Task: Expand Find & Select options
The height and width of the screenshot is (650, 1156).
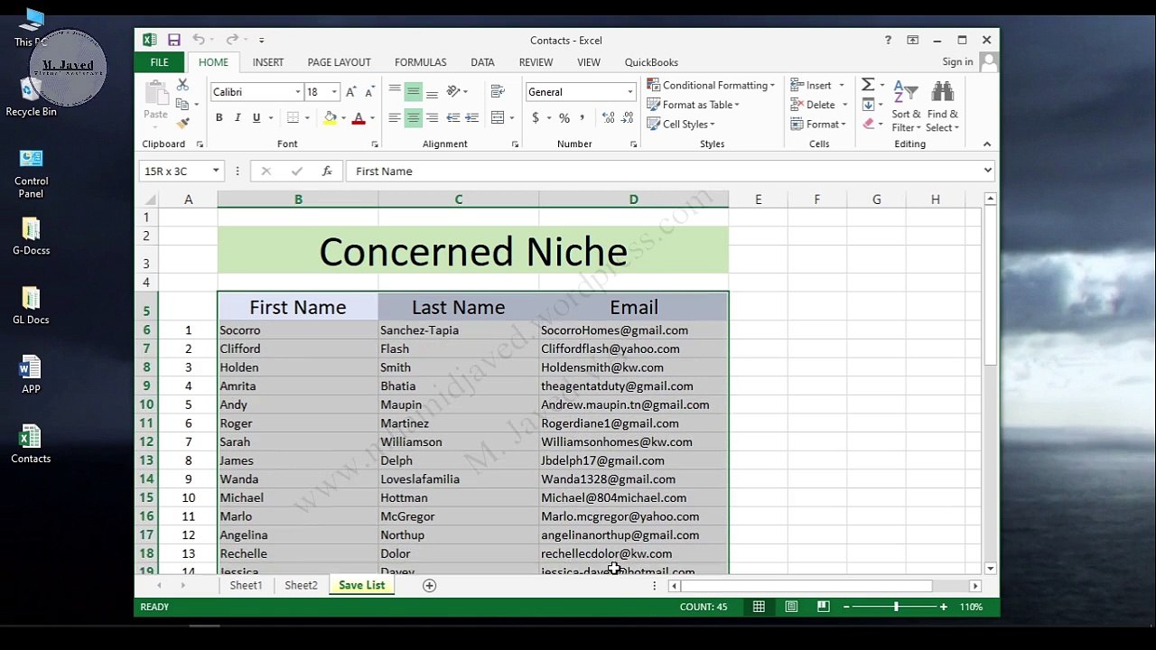Action: tap(943, 107)
